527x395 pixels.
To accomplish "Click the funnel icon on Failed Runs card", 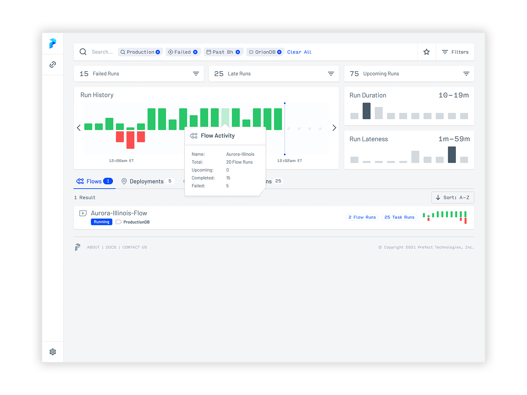I will (196, 74).
